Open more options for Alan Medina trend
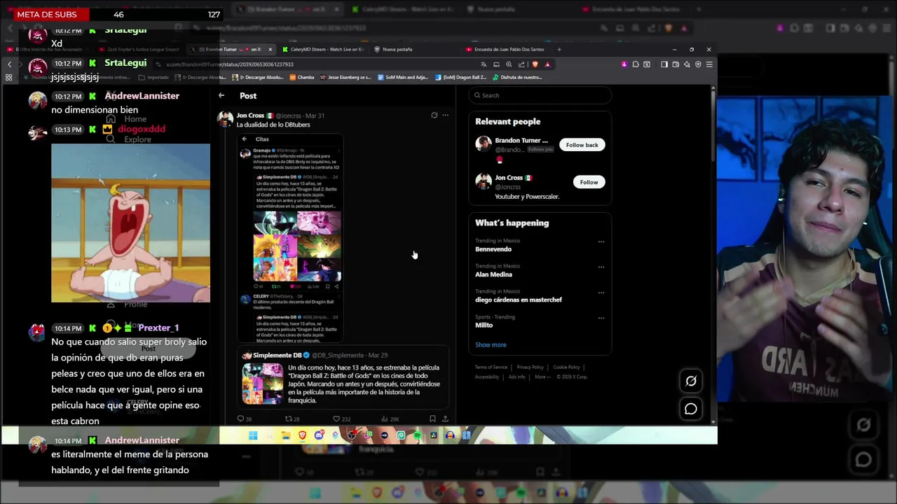This screenshot has height=504, width=897. [601, 267]
